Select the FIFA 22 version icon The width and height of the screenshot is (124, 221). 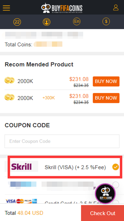point(17,22)
